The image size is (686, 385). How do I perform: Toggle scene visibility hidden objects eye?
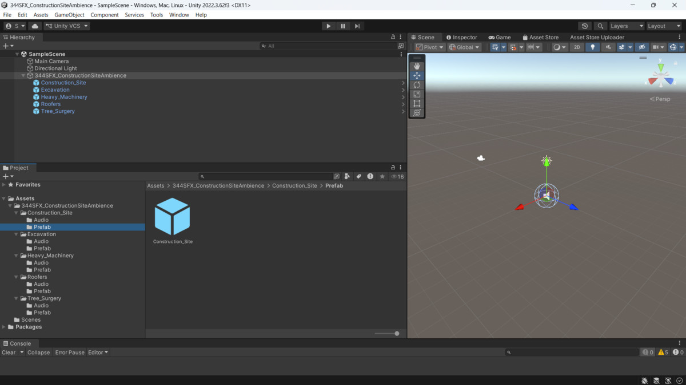click(641, 47)
